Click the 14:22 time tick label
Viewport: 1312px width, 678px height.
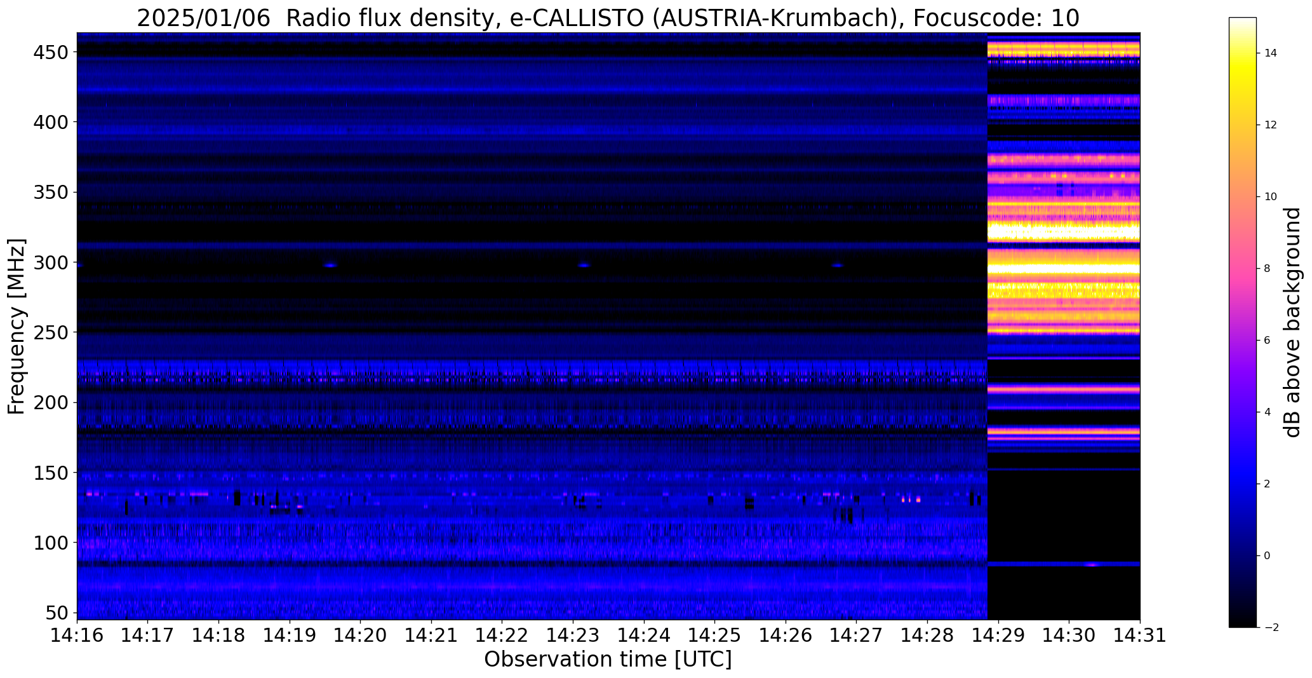click(502, 635)
